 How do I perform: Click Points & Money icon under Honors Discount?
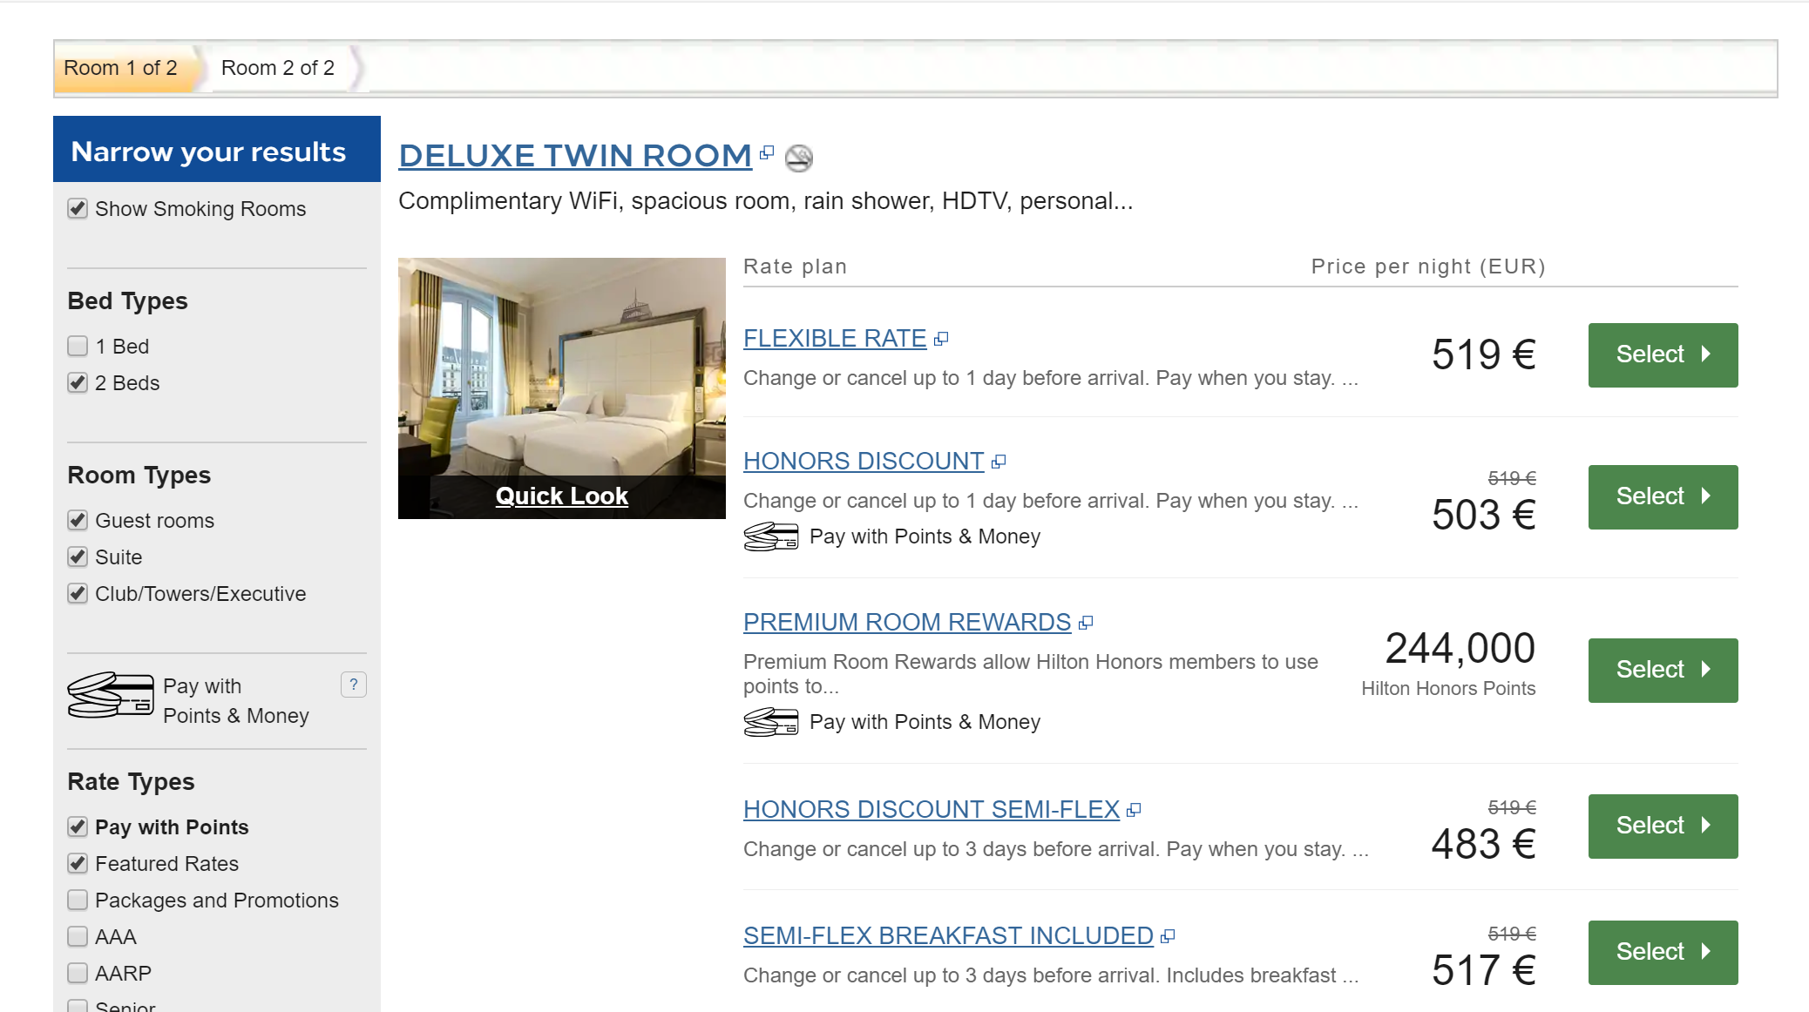[770, 536]
